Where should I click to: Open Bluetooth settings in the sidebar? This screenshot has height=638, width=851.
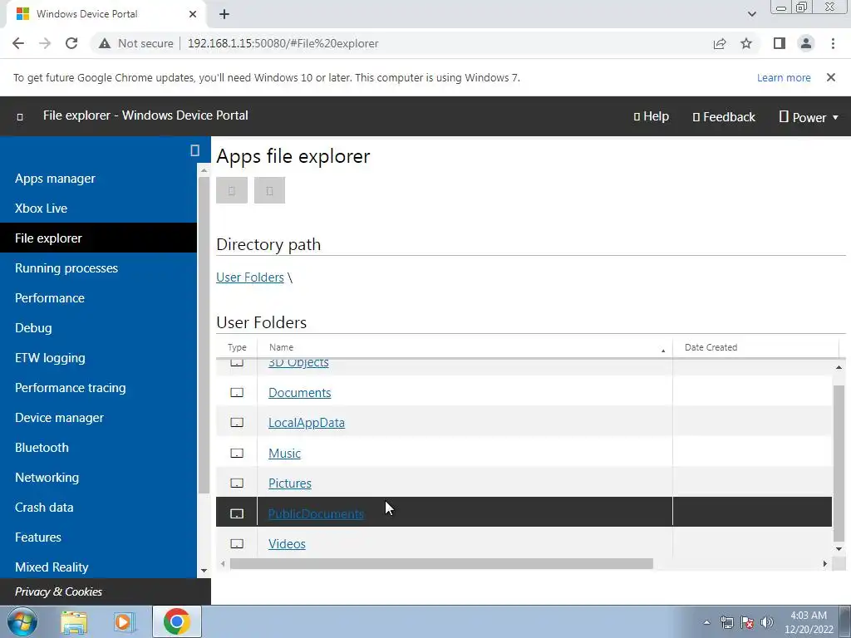(98, 447)
